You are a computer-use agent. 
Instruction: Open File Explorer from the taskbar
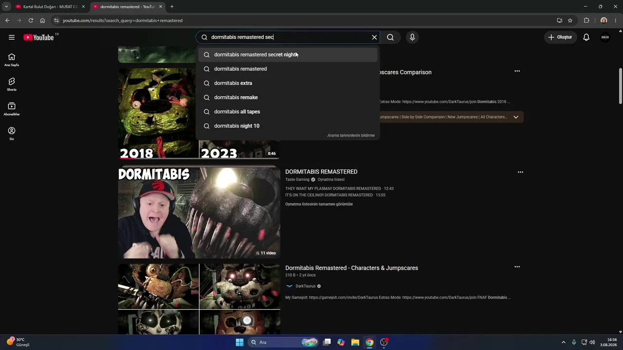tap(355, 342)
